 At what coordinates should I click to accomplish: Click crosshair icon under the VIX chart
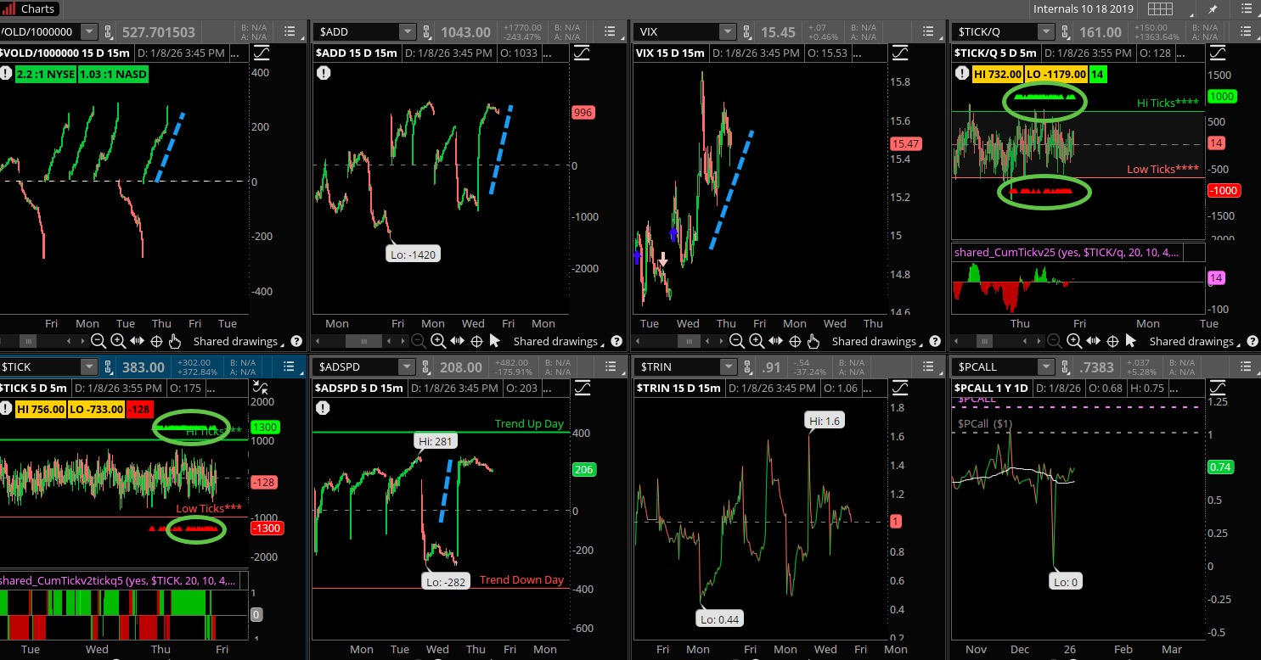pyautogui.click(x=795, y=341)
